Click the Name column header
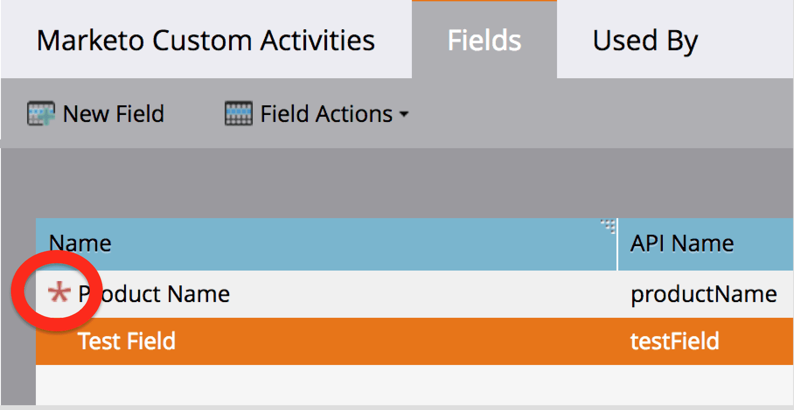The width and height of the screenshot is (794, 410). point(80,243)
